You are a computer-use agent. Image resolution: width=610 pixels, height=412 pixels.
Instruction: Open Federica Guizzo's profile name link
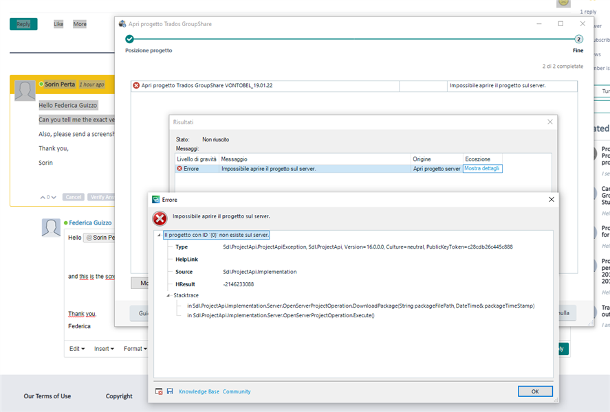90,223
